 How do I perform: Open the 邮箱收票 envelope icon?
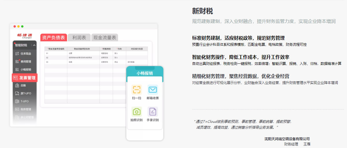(152, 89)
